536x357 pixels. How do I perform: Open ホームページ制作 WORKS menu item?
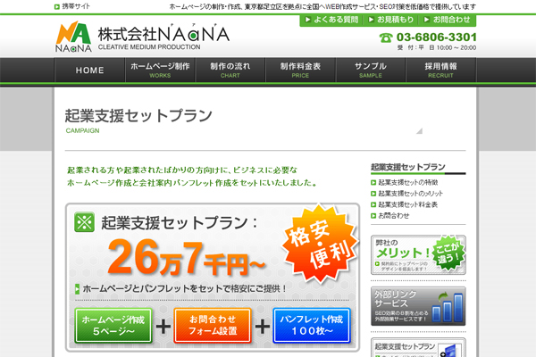[x=160, y=70]
